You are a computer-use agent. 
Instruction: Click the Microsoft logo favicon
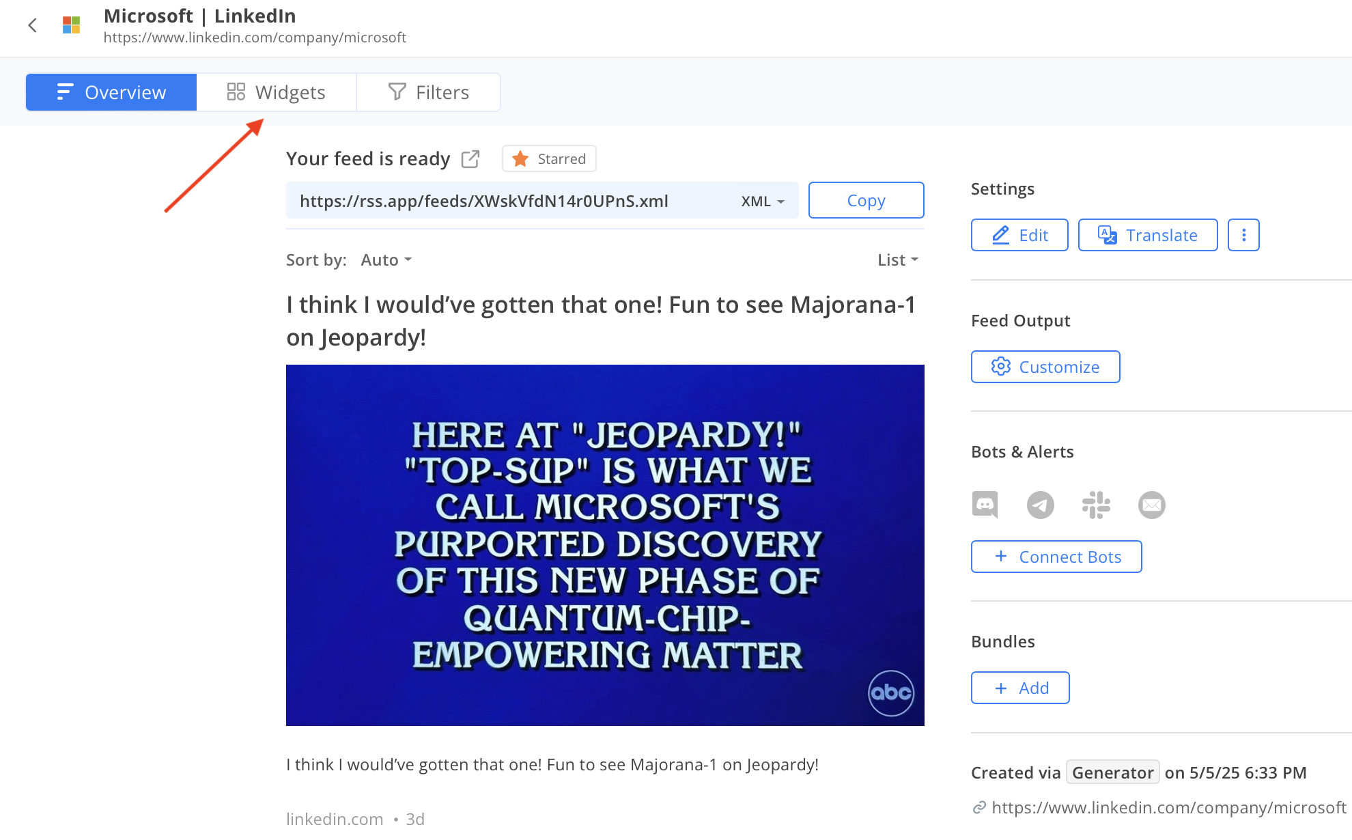point(72,25)
